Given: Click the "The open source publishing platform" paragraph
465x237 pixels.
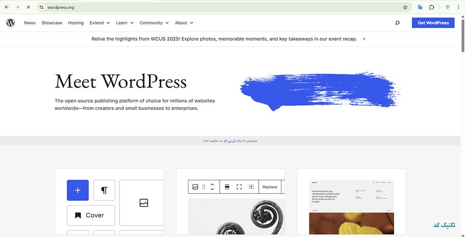Looking at the screenshot, I should pyautogui.click(x=135, y=105).
